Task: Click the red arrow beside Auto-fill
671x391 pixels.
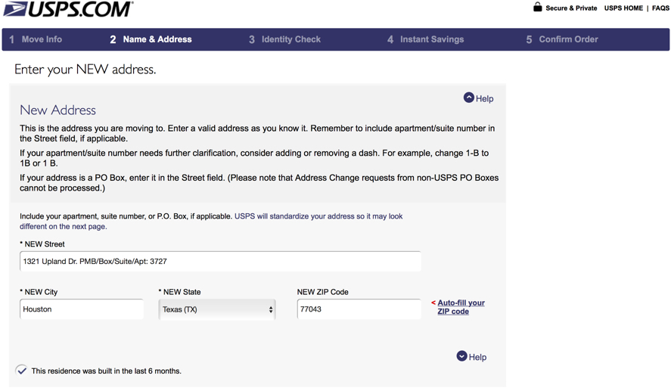Action: point(433,303)
